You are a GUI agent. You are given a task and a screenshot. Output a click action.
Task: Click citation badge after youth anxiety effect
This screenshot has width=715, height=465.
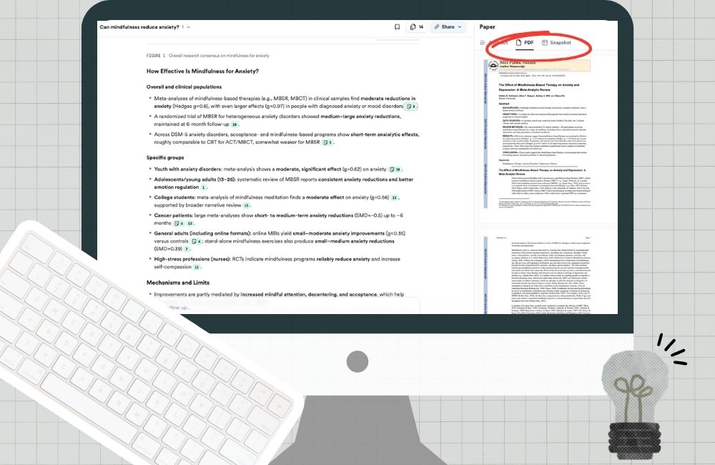395,170
